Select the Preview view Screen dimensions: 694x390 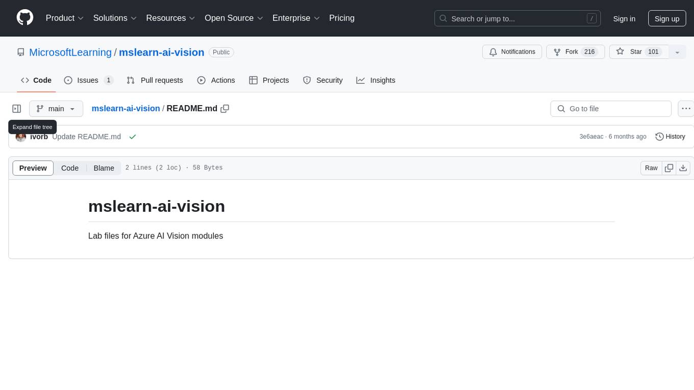tap(33, 168)
